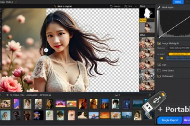190x126 pixels.
Task: Refresh the matting preview
Action: pyautogui.click(x=115, y=6)
